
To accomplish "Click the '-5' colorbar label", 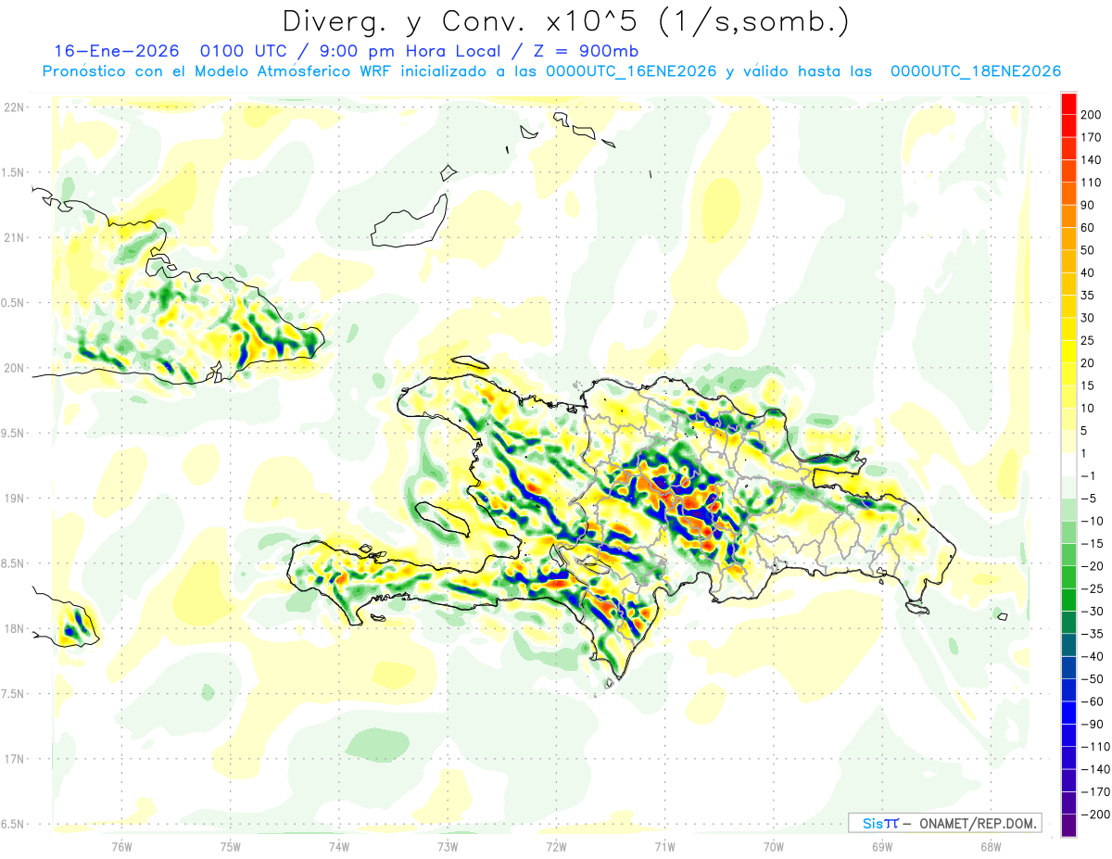I will [1088, 499].
